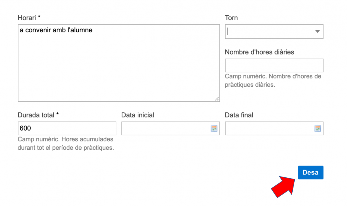Viewport: 347px width, 206px height.
Task: Click the Durada total label
Action: tap(36, 115)
